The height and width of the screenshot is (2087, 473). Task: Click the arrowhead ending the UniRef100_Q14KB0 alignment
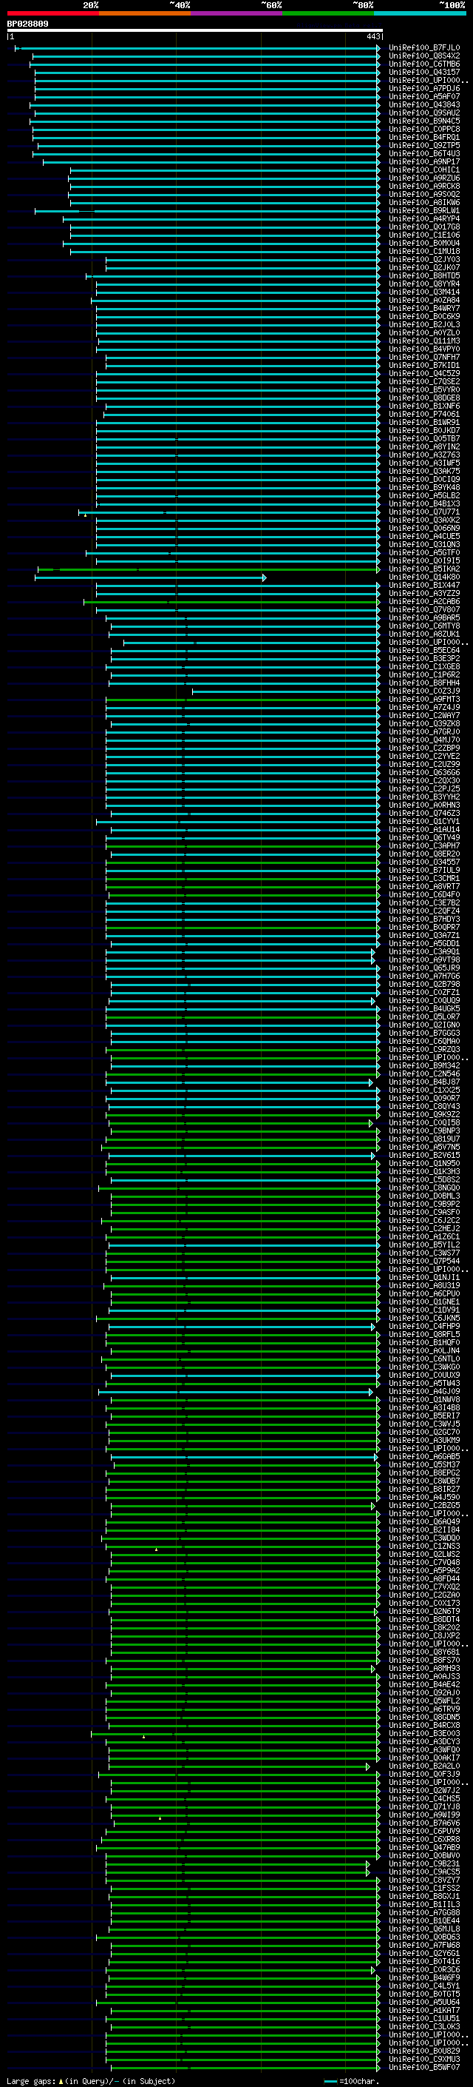click(x=265, y=577)
